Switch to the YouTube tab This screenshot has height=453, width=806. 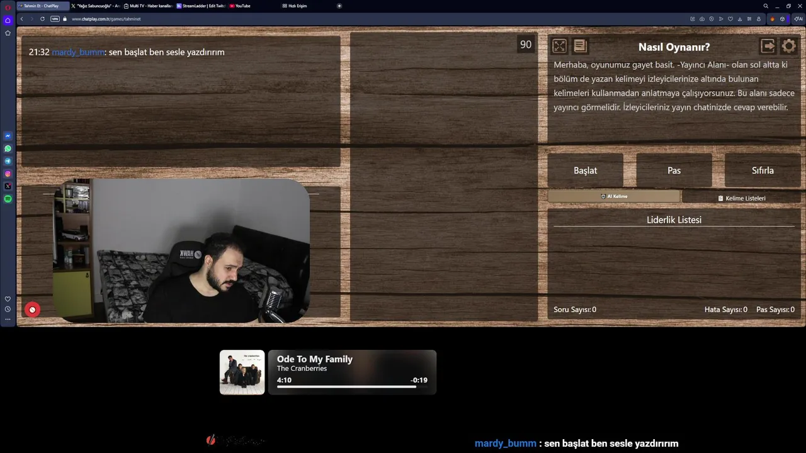coord(253,6)
